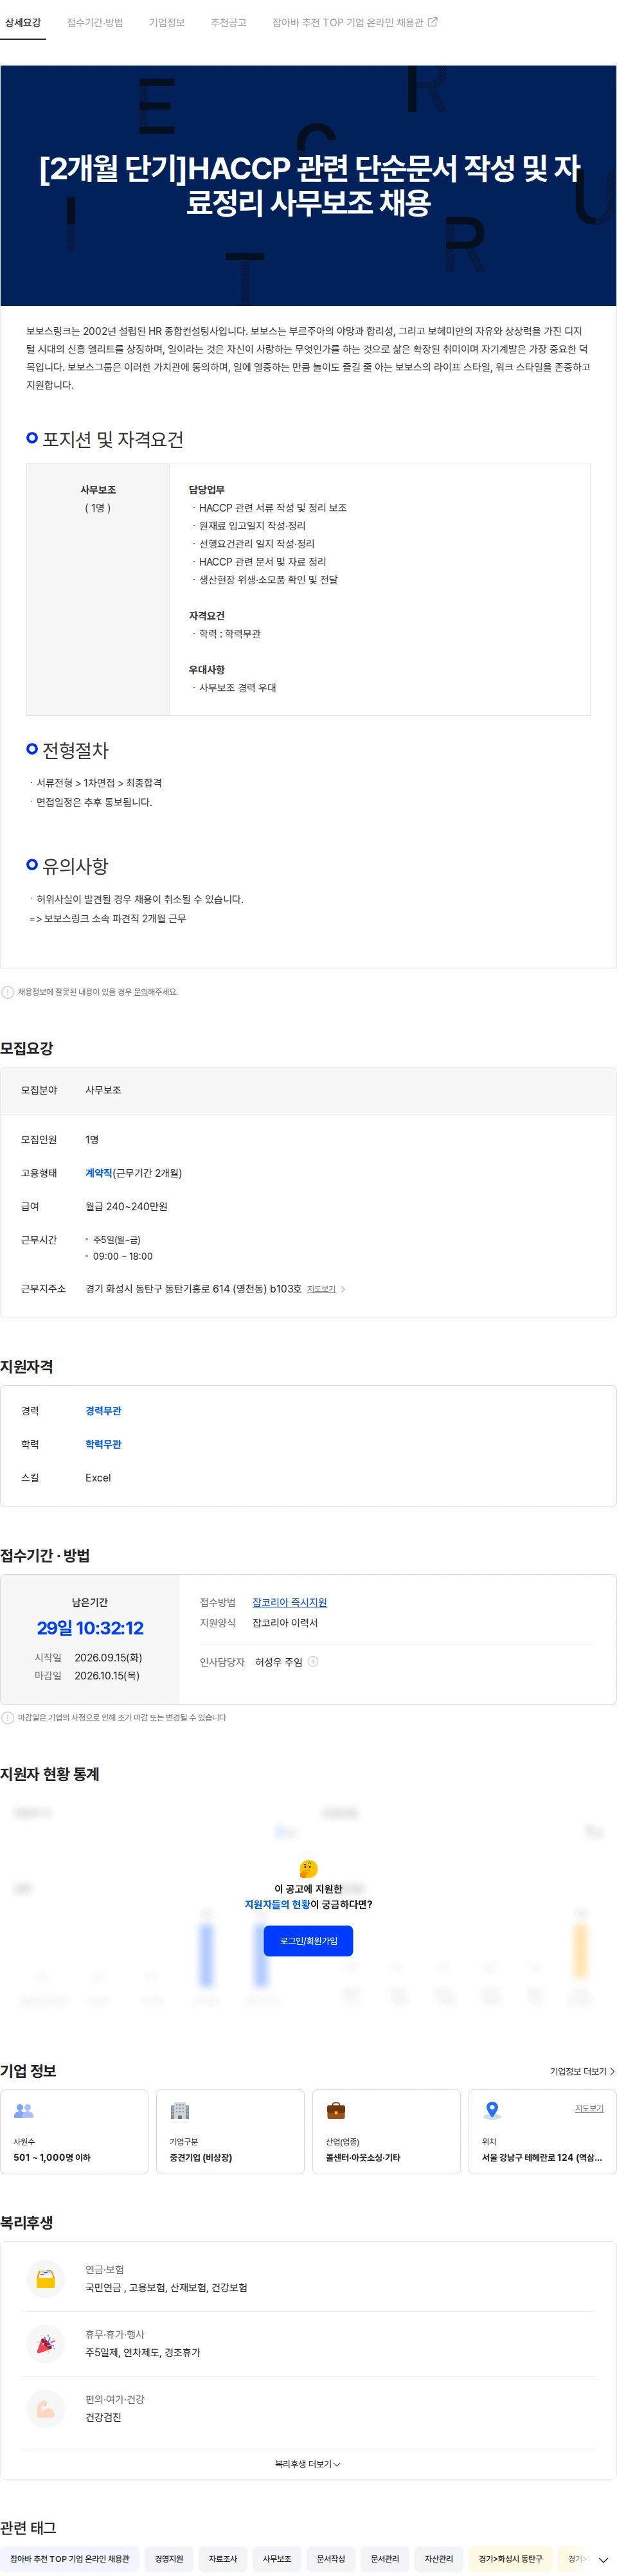The image size is (617, 2576).
Task: Click the recruitment banner image titled HACCP
Action: click(x=308, y=186)
